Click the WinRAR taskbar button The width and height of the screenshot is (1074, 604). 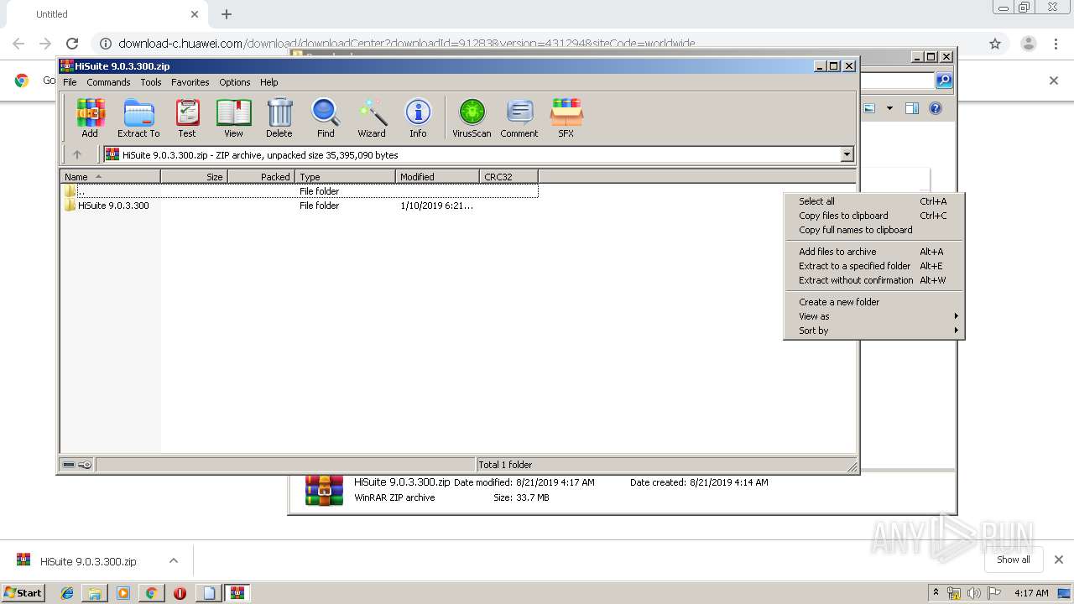237,593
